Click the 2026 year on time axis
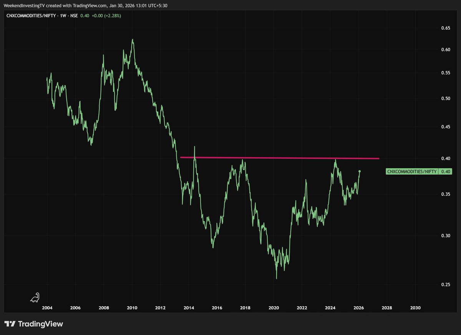 point(359,308)
